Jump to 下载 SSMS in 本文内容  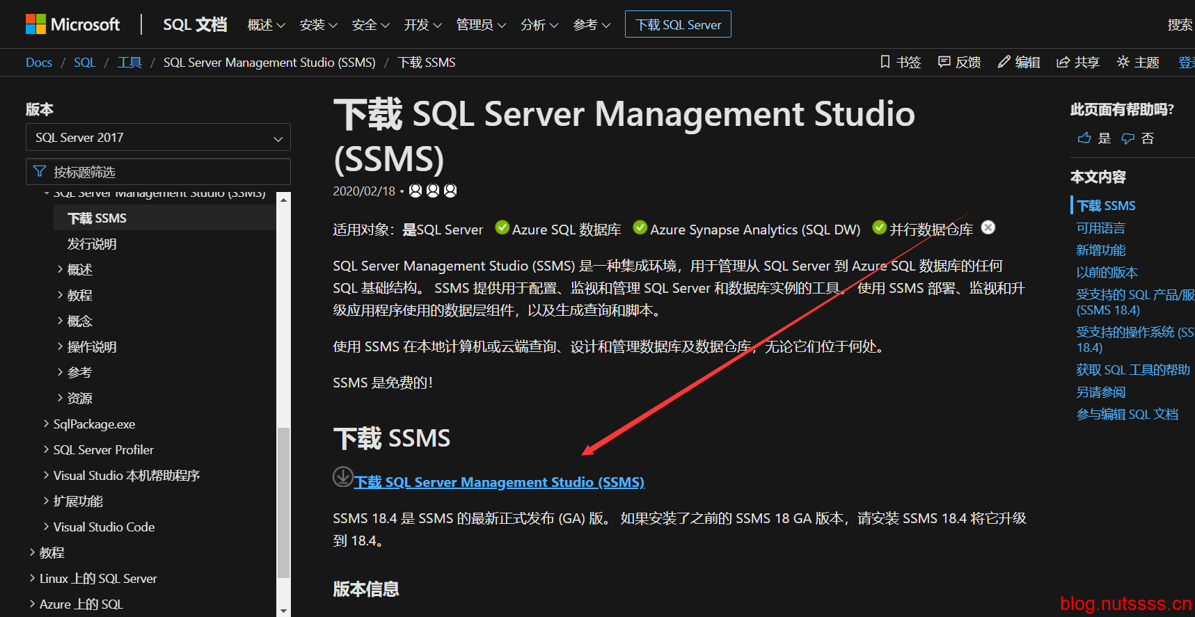click(x=1106, y=206)
